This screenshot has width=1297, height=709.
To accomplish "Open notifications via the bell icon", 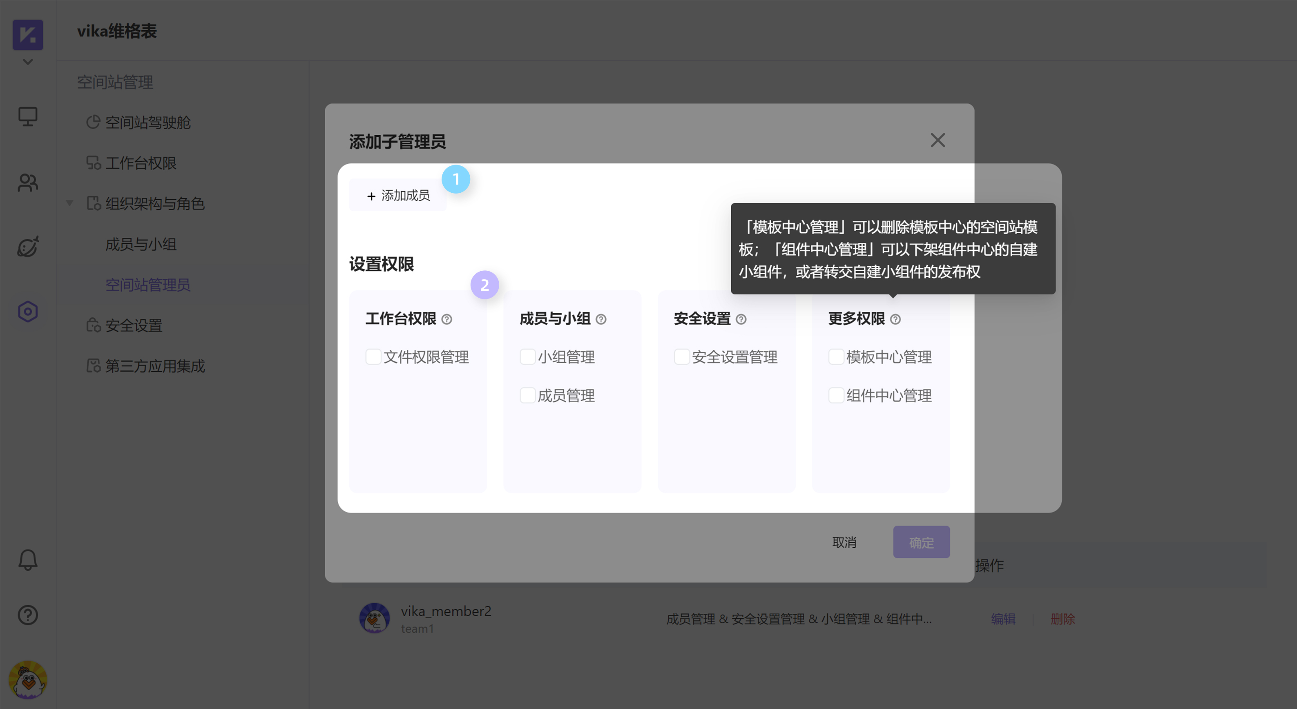I will coord(28,560).
